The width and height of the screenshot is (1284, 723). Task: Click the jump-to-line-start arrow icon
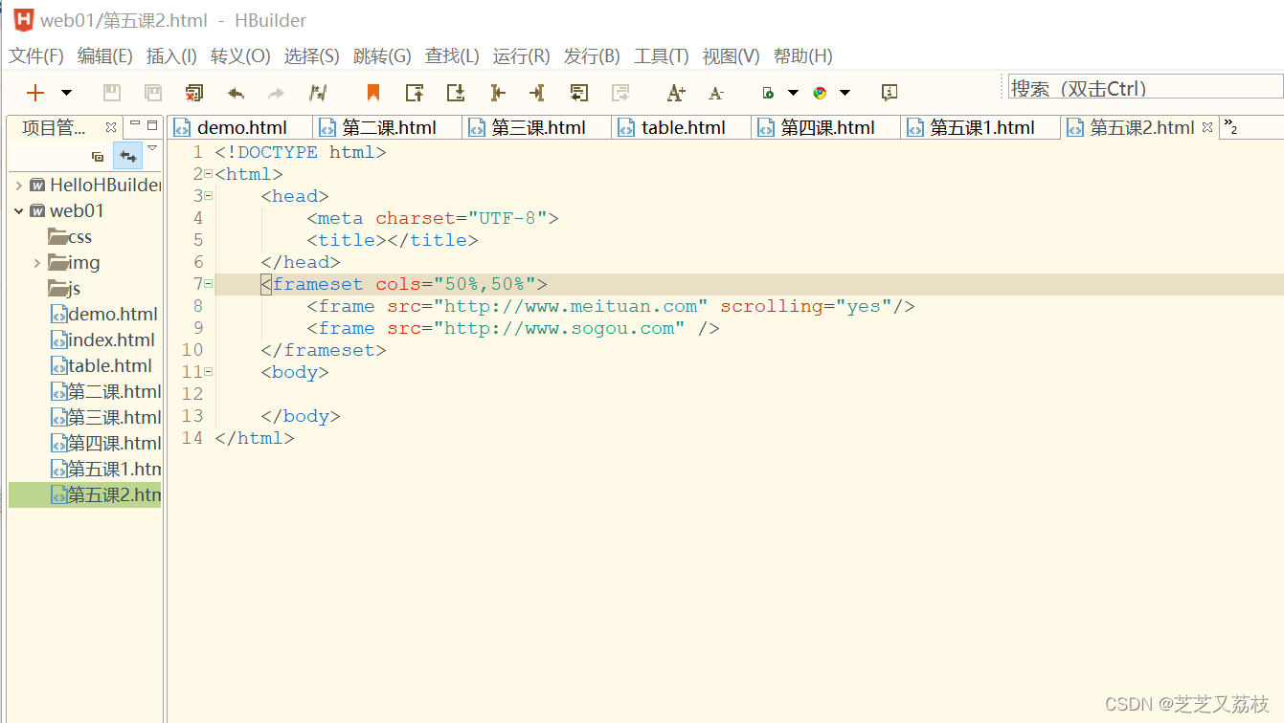(x=497, y=93)
